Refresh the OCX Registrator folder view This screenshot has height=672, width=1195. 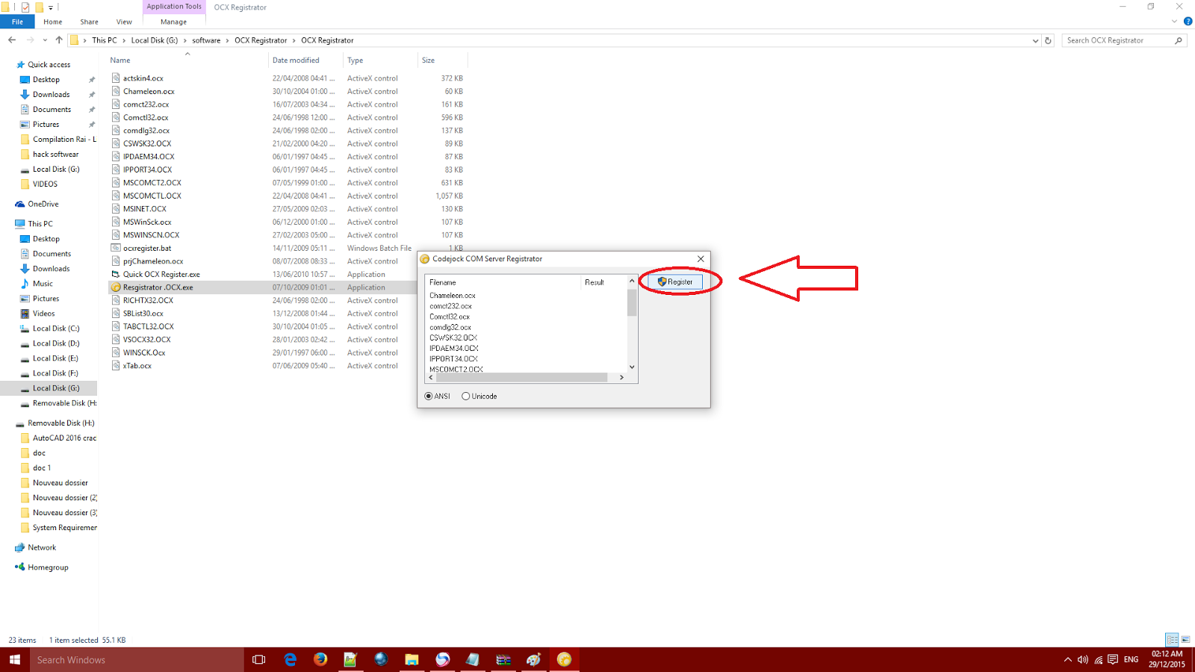pyautogui.click(x=1048, y=40)
